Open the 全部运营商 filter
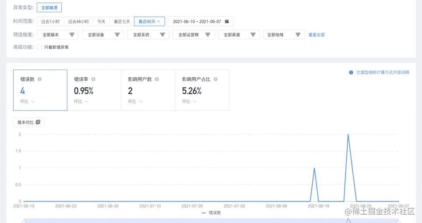The width and height of the screenshot is (422, 223). (193, 35)
